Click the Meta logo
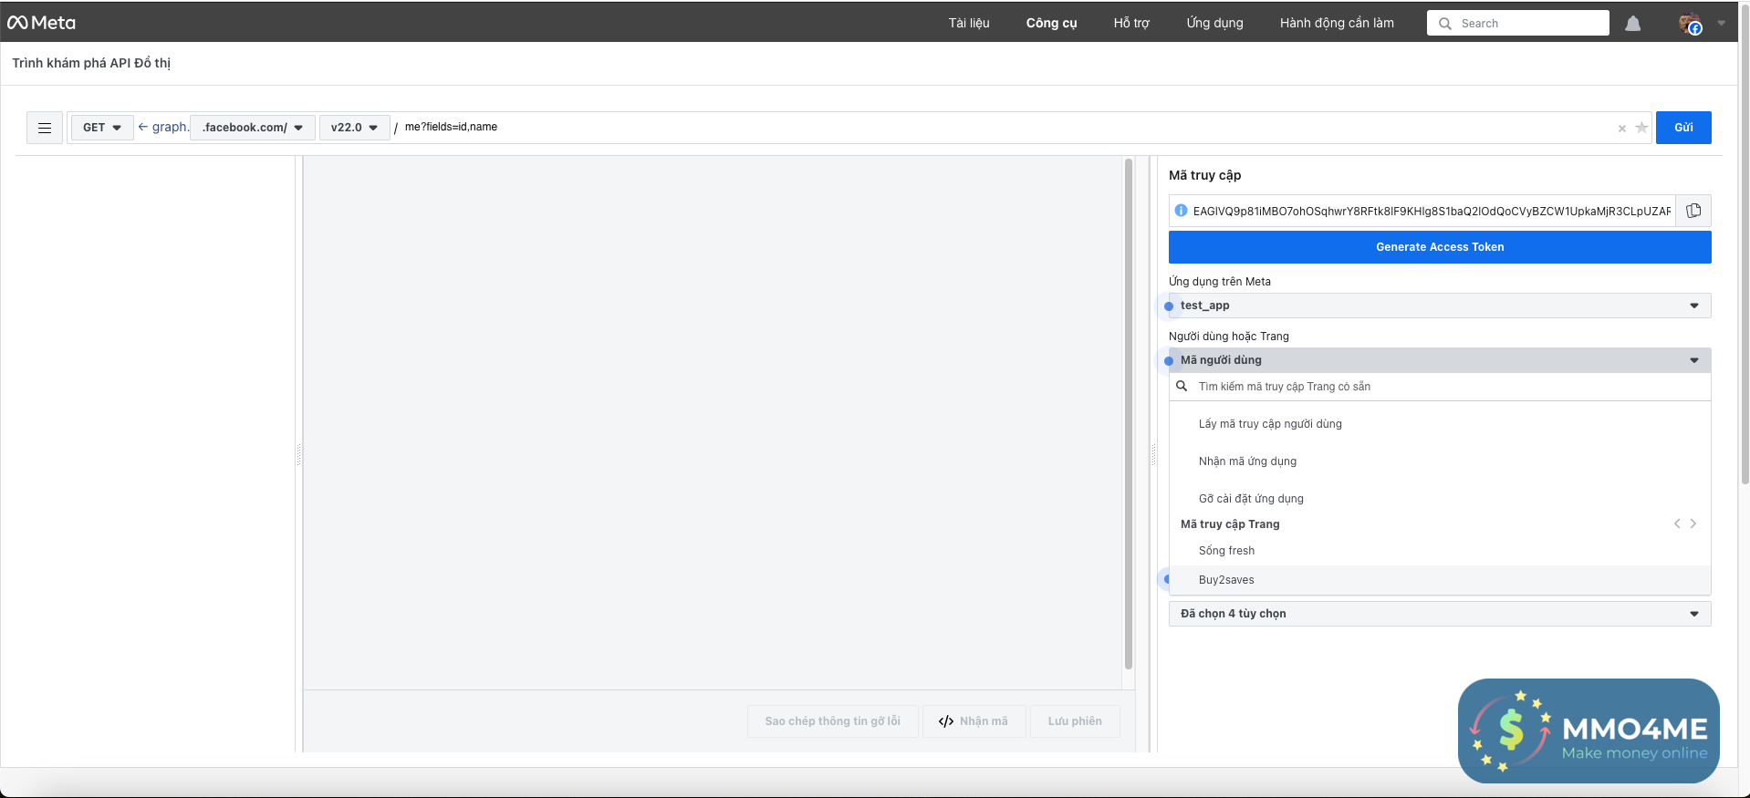This screenshot has width=1750, height=798. point(41,23)
